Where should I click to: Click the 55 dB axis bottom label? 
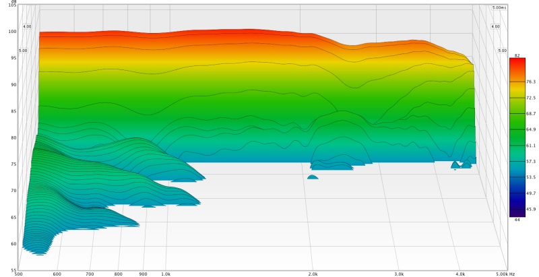click(13, 270)
